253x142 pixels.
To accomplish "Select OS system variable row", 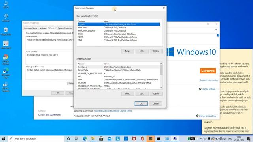I will [119, 77].
